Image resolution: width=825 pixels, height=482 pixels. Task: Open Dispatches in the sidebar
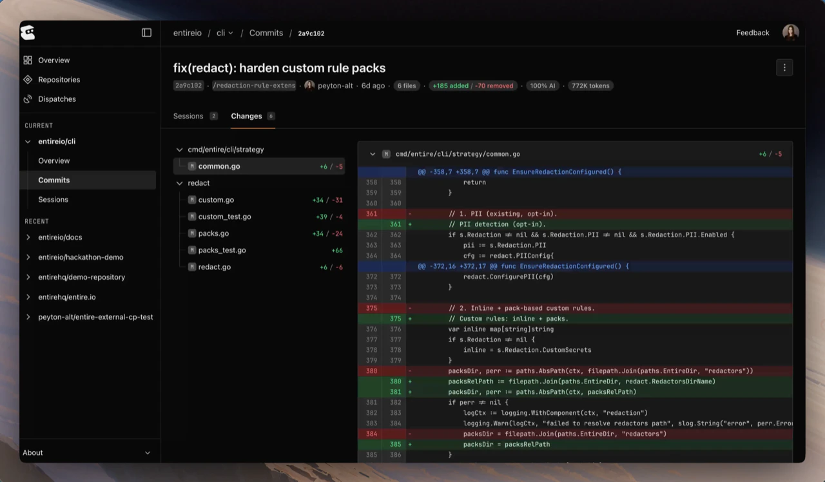[57, 99]
